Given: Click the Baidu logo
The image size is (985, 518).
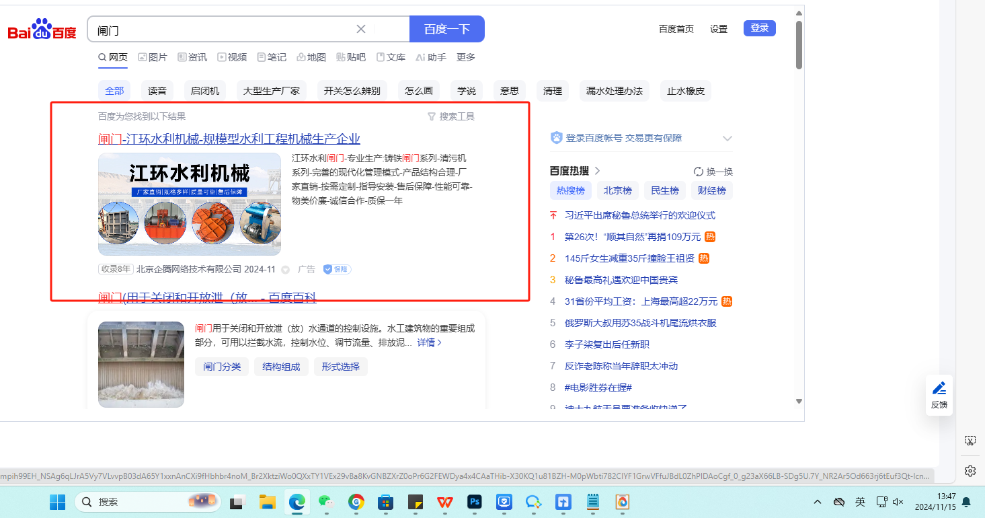Looking at the screenshot, I should pyautogui.click(x=42, y=30).
